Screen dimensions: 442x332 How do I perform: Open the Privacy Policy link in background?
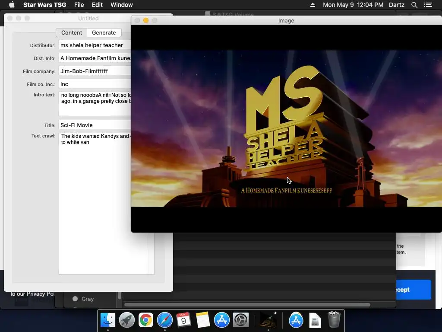[x=40, y=294]
